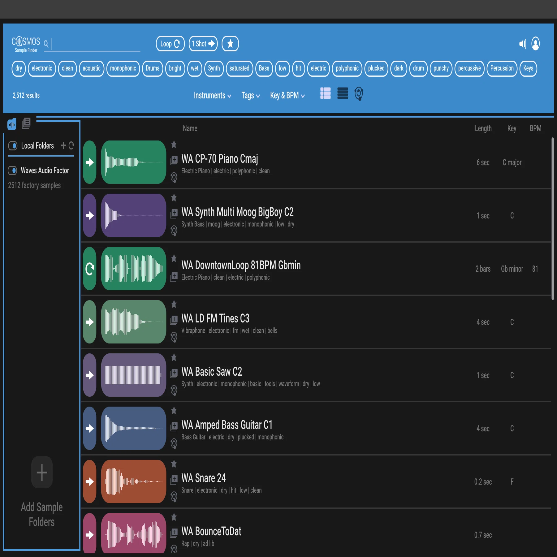Enable the dry tag filter
This screenshot has width=557, height=557.
point(19,68)
